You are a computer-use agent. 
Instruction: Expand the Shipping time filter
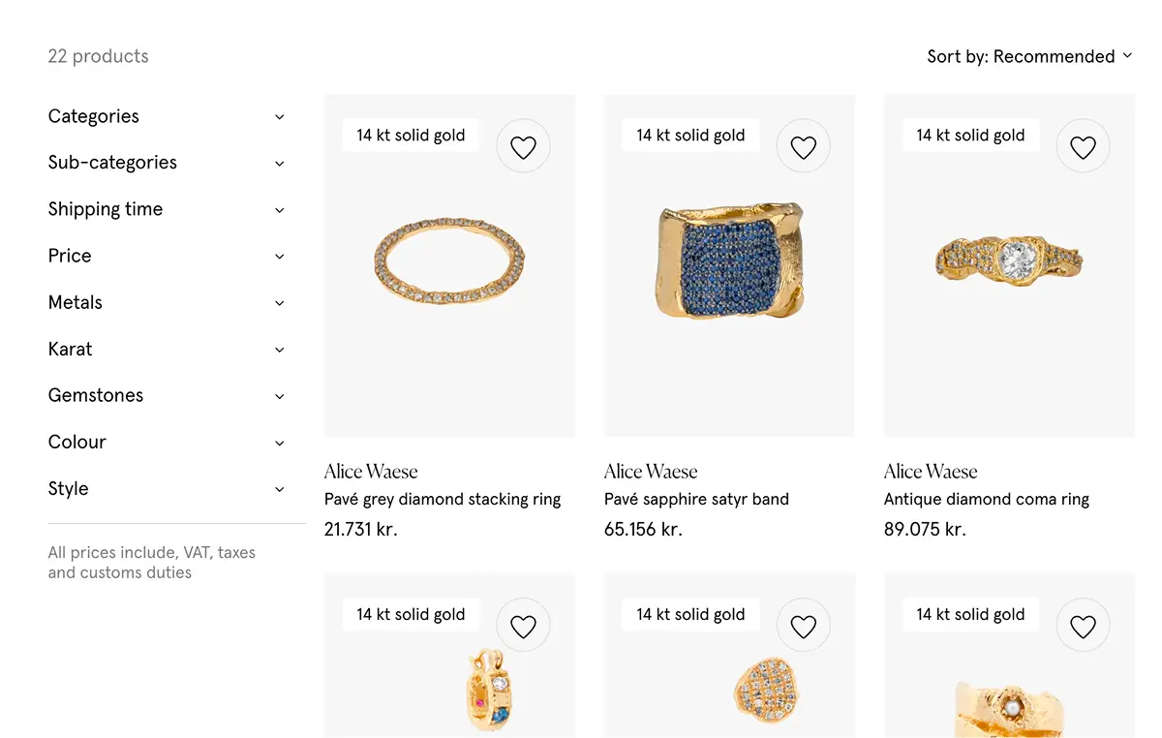[x=167, y=209]
